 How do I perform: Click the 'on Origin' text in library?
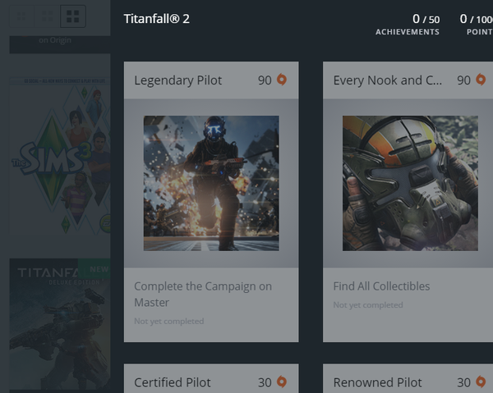55,40
